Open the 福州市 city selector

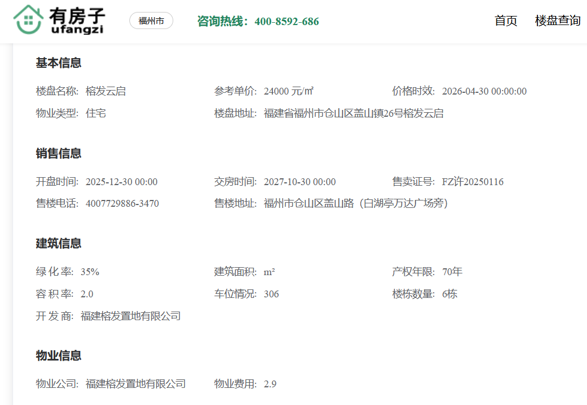[x=151, y=21]
